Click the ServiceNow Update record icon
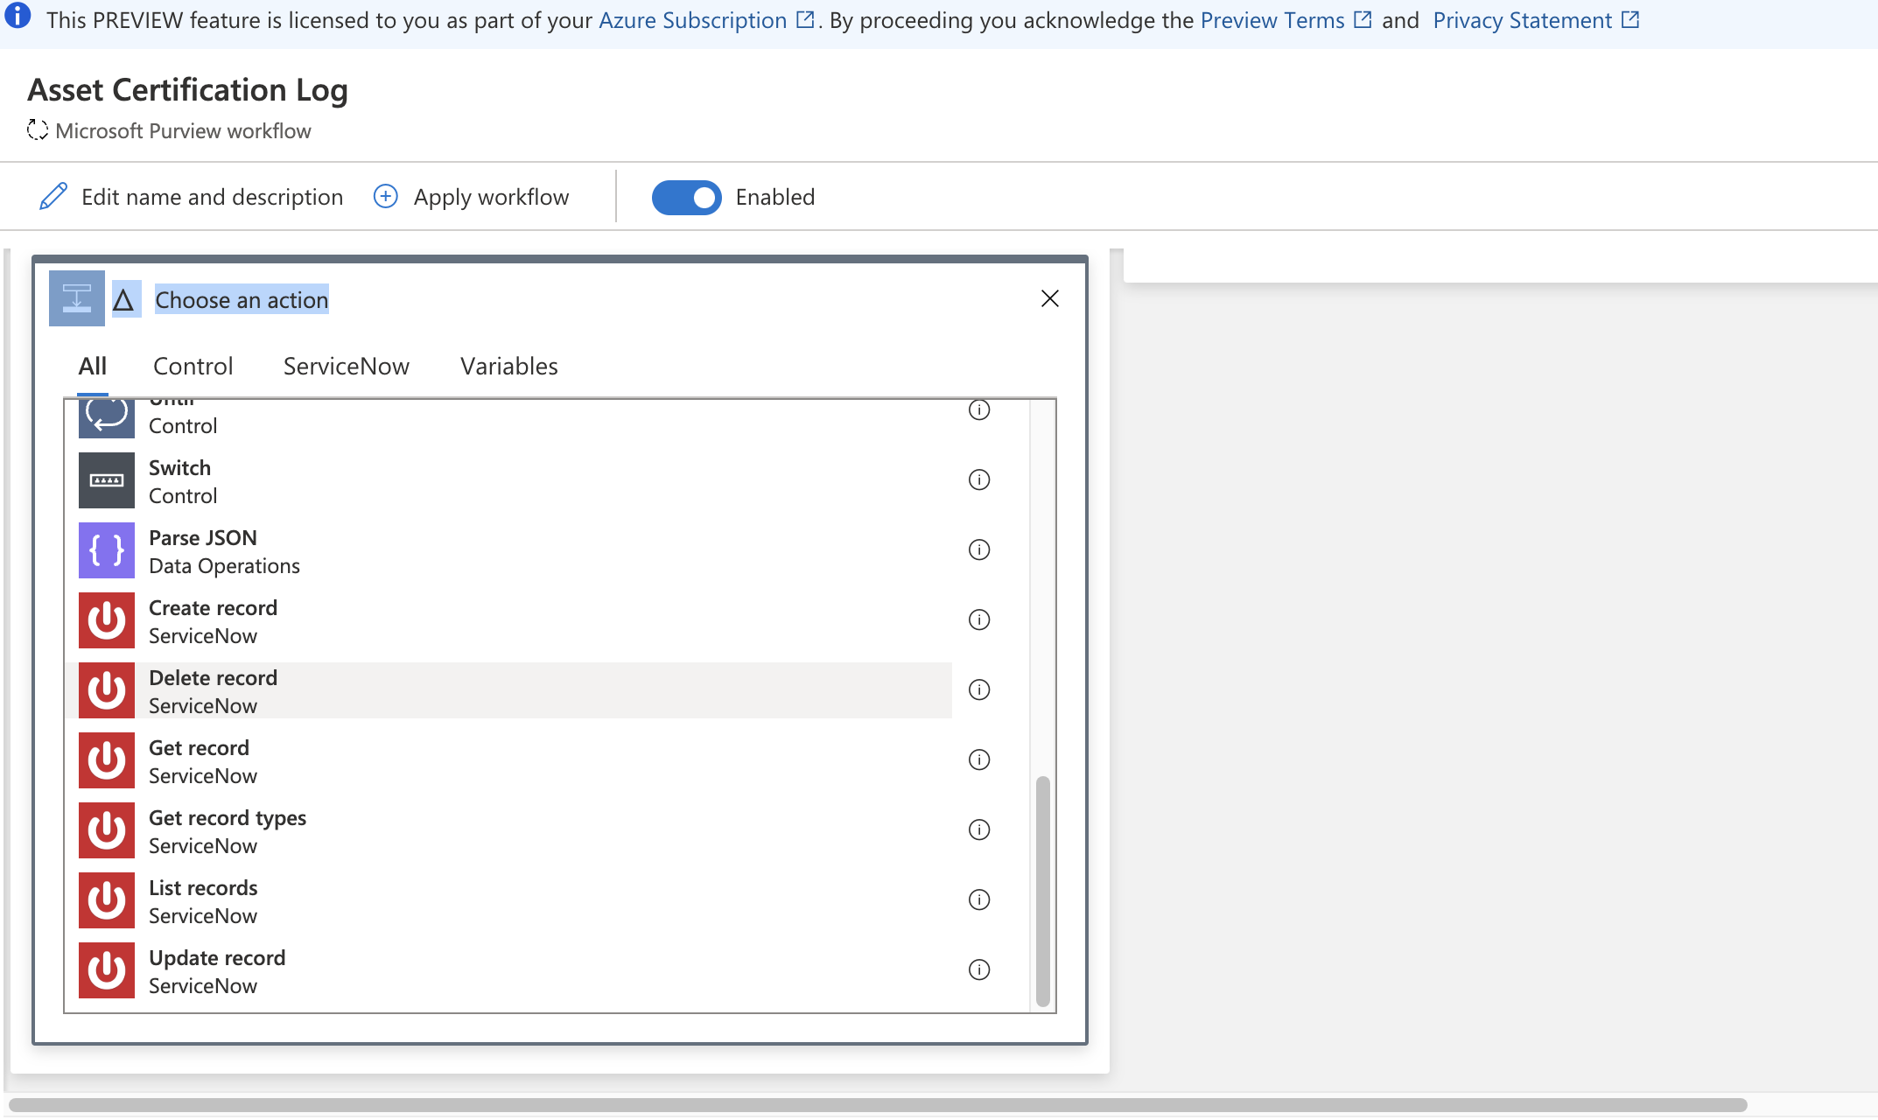Screen dimensions: 1878x1120 (x=105, y=970)
